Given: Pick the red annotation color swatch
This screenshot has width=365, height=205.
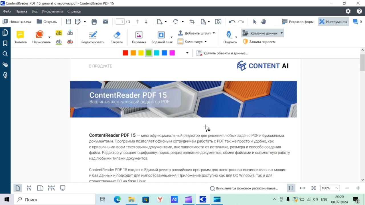Looking at the screenshot, I should coord(125,53).
